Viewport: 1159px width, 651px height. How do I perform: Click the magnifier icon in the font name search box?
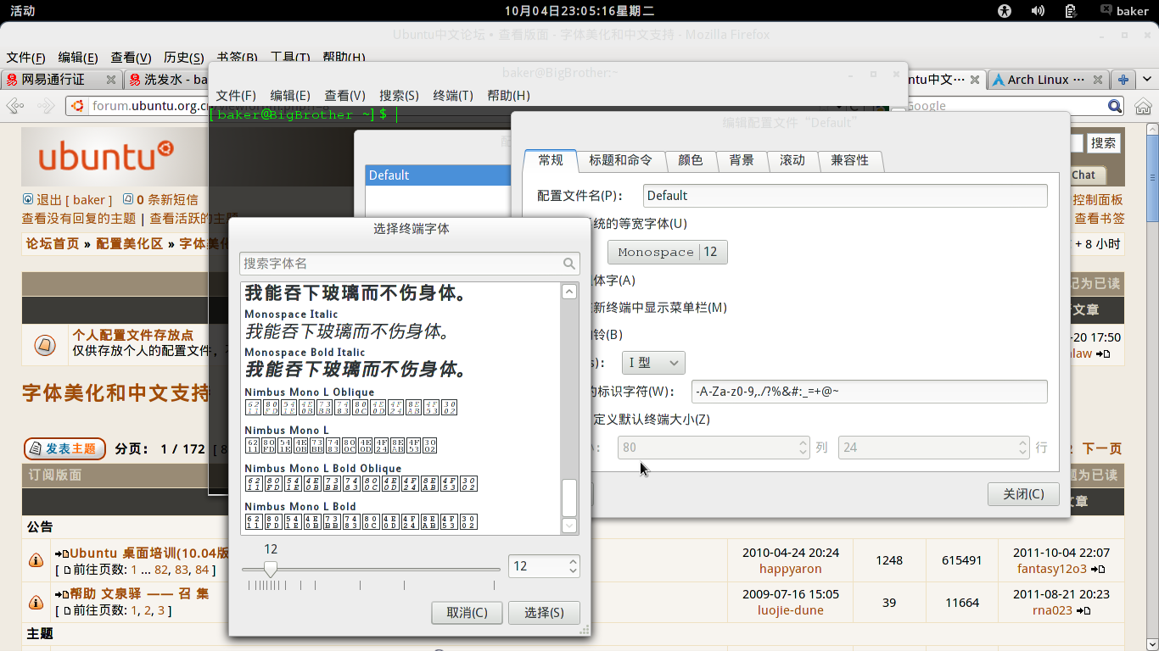(569, 264)
